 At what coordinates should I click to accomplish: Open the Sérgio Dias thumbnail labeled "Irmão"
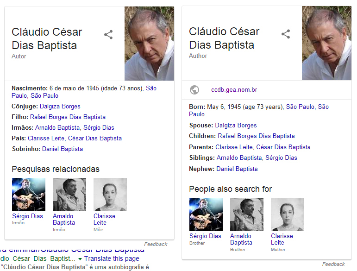28,195
